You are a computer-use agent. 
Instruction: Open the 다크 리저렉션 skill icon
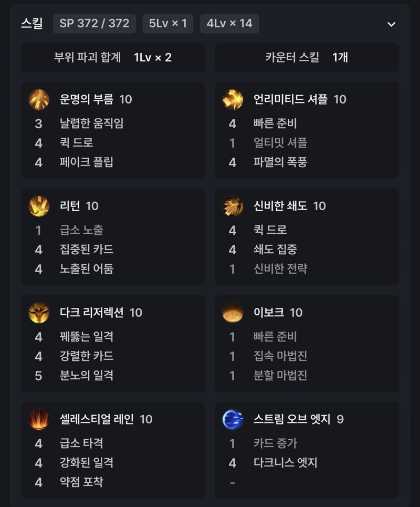pos(39,313)
